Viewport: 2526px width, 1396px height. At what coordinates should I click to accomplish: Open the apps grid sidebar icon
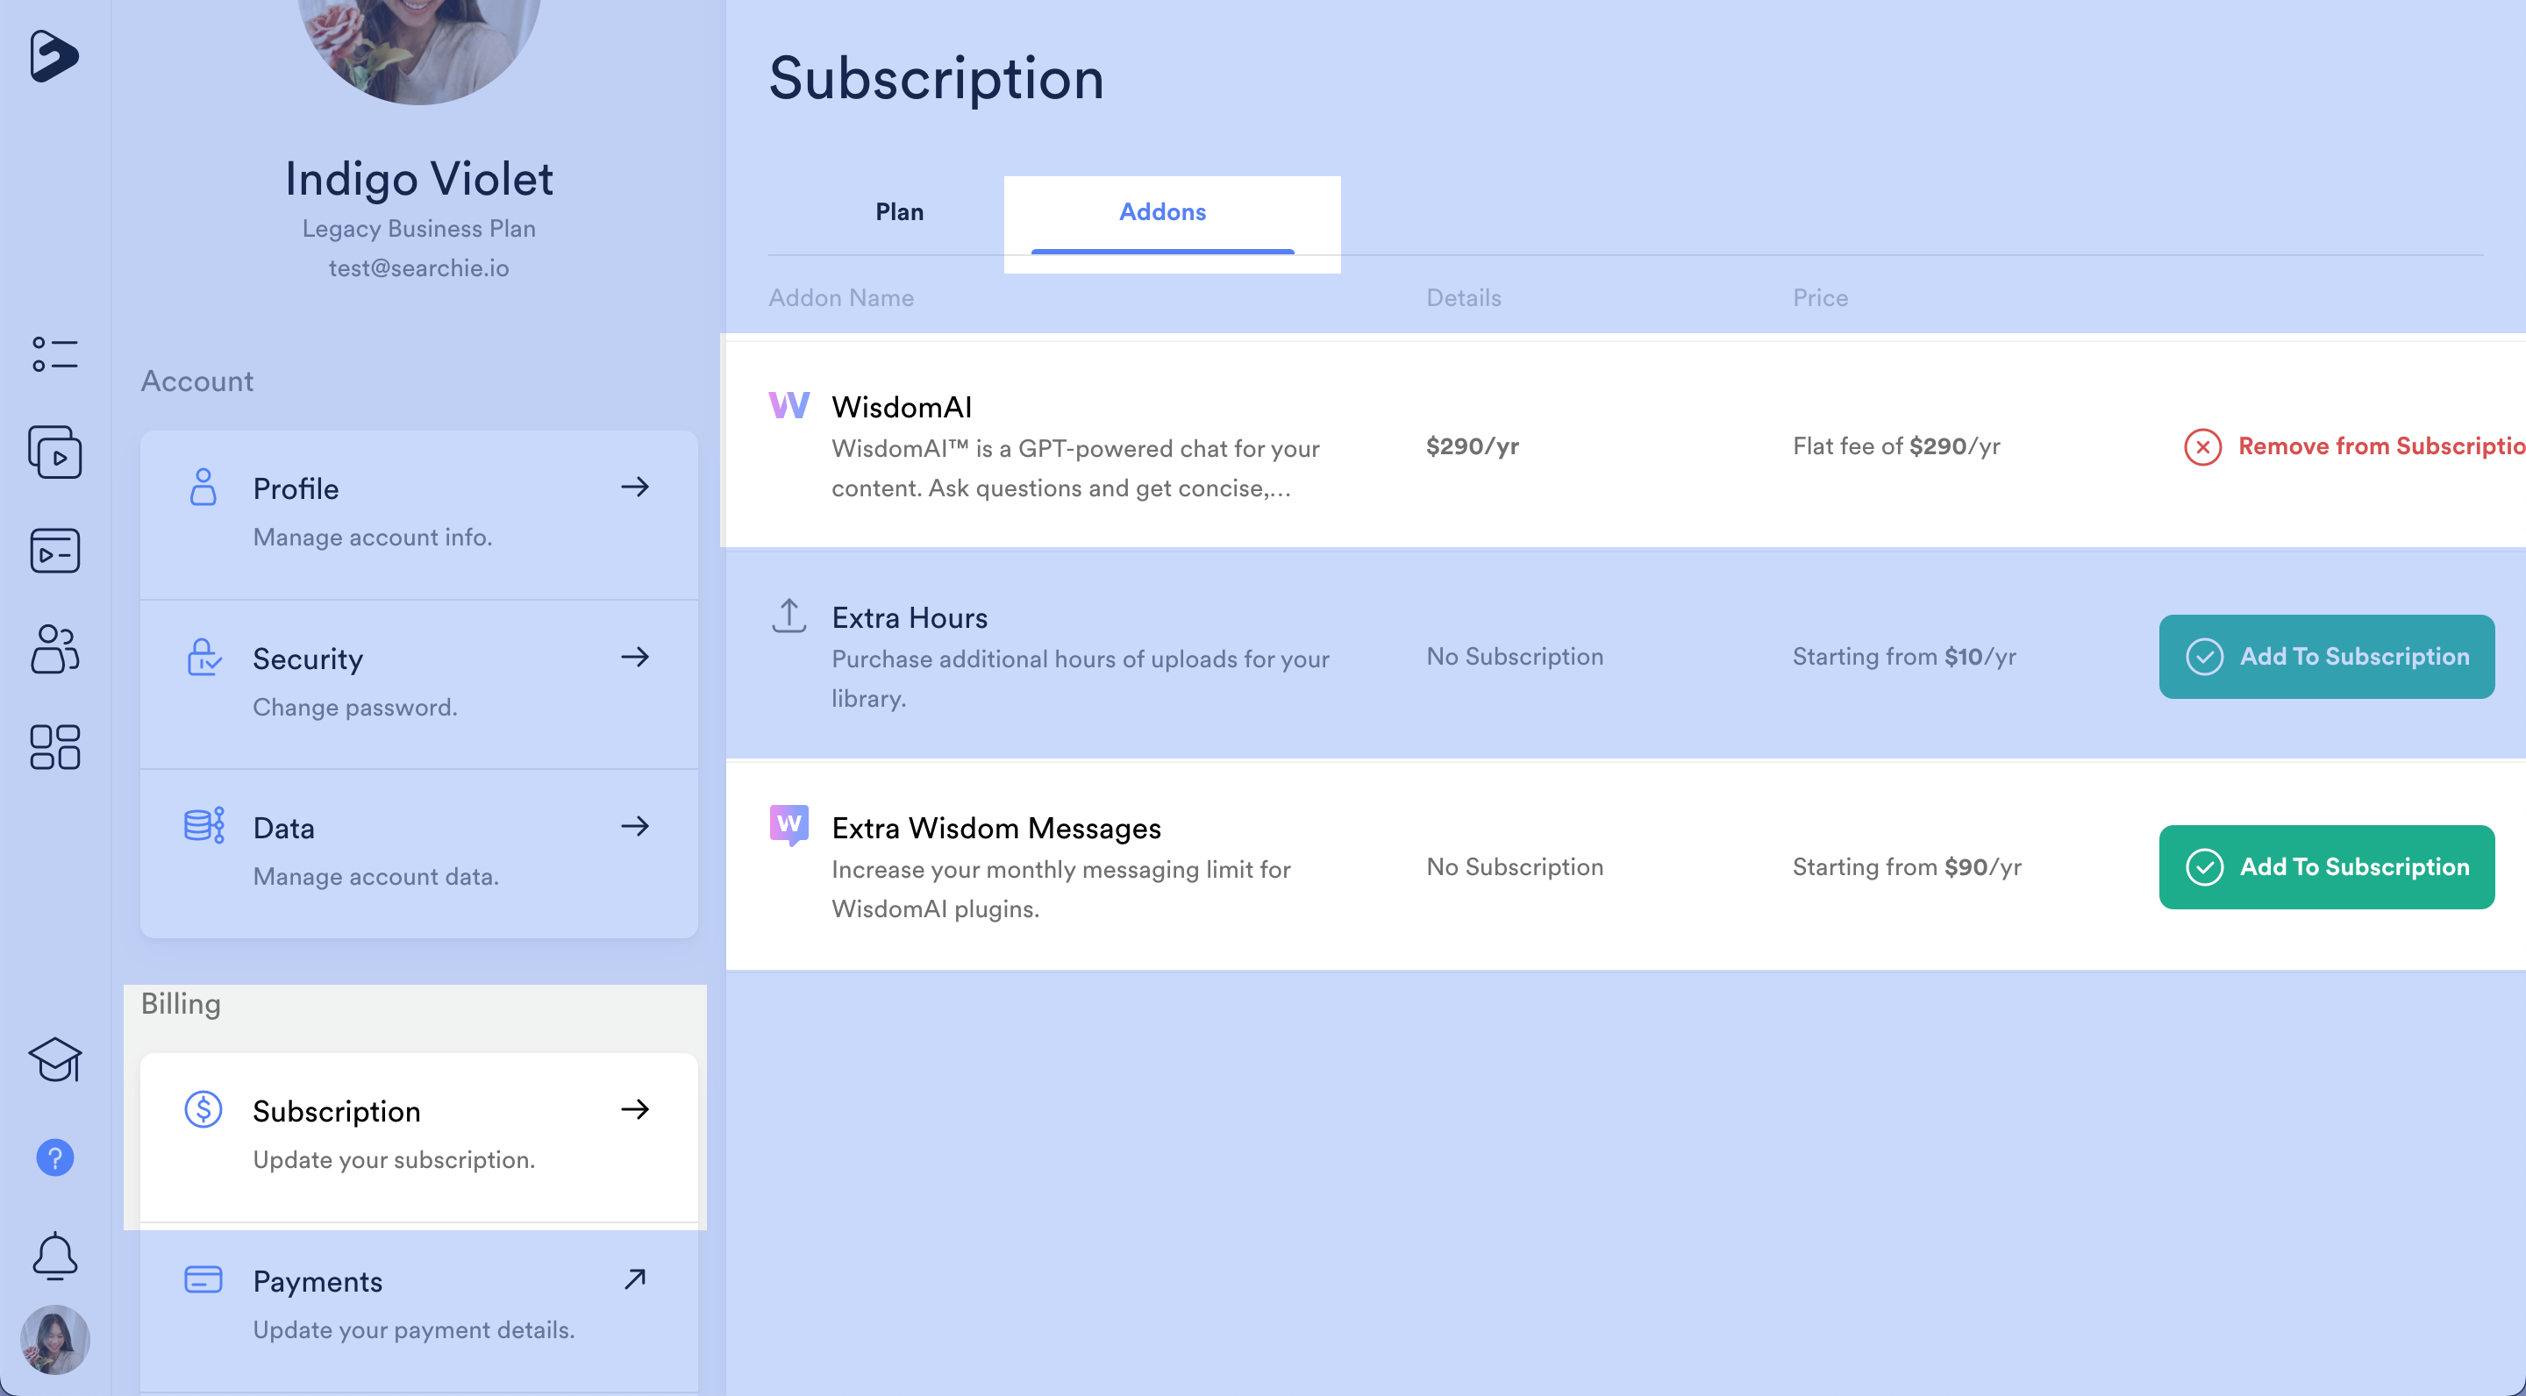pyautogui.click(x=55, y=747)
